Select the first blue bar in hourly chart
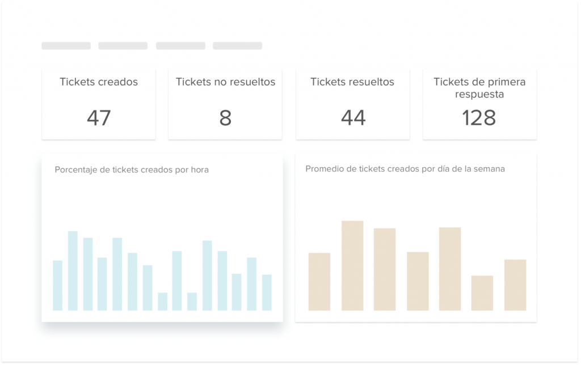581x365 pixels. [x=57, y=286]
